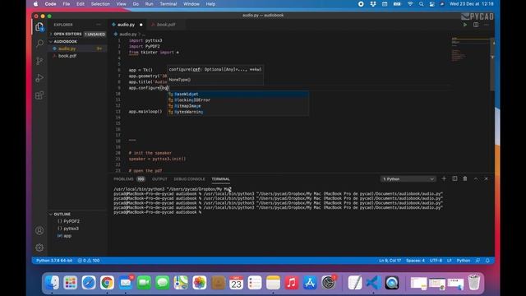Open the Search view in activity bar

click(x=39, y=44)
